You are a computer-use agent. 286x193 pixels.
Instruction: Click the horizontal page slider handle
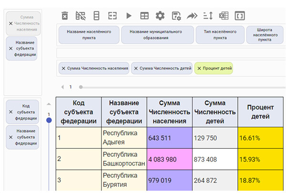tap(81, 87)
